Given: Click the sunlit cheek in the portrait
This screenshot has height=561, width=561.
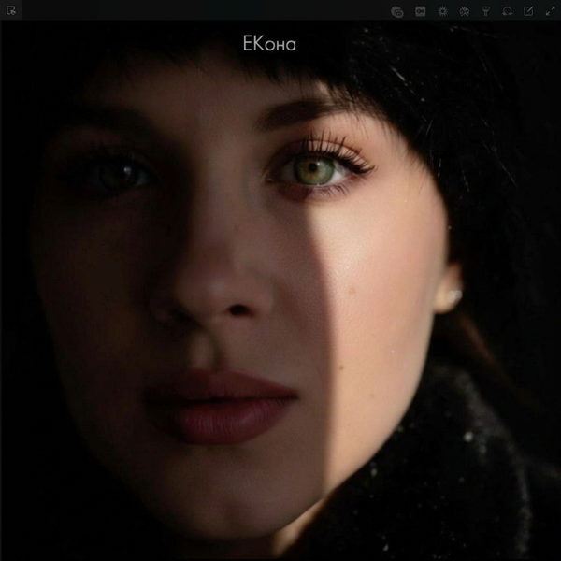Looking at the screenshot, I should pyautogui.click(x=374, y=280).
